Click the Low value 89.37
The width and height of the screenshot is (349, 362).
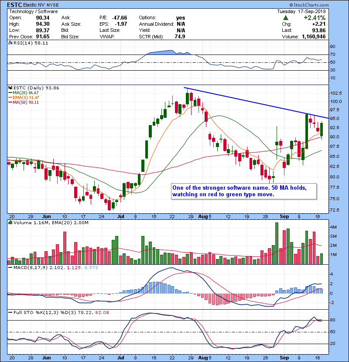coord(43,30)
